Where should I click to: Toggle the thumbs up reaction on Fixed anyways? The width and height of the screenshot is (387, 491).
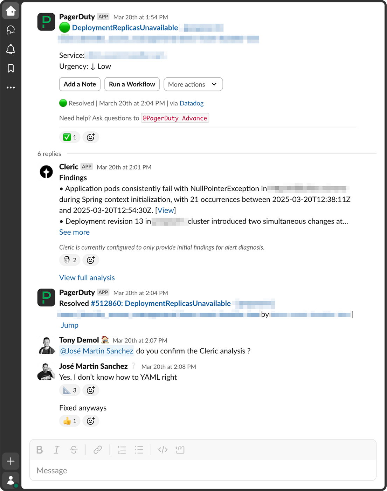pos(70,421)
